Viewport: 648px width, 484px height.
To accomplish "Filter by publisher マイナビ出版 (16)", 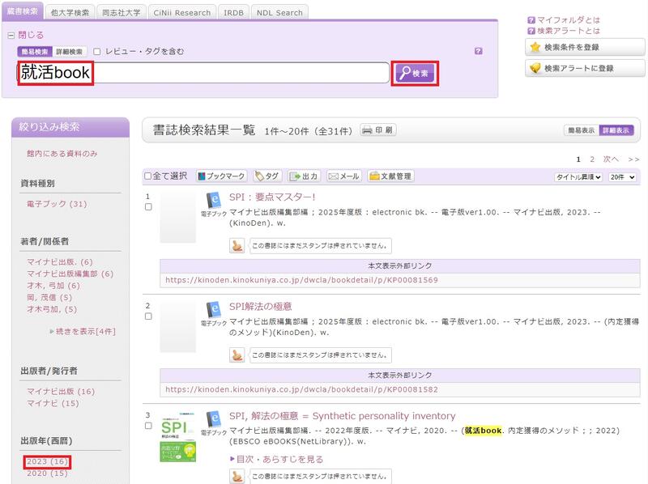I will click(61, 392).
